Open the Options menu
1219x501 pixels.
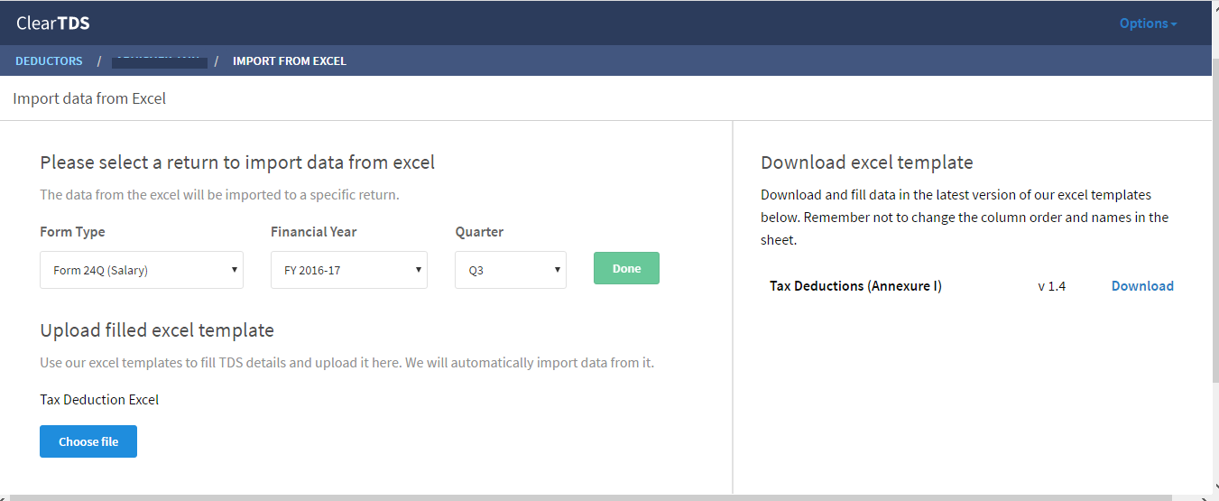pos(1148,23)
